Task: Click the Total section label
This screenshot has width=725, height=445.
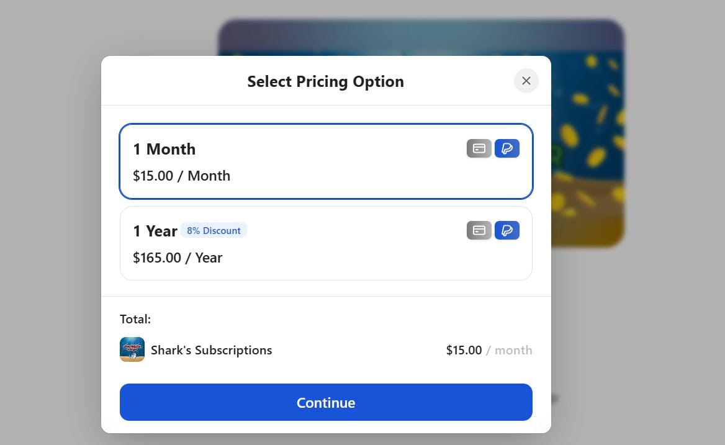Action: click(135, 318)
